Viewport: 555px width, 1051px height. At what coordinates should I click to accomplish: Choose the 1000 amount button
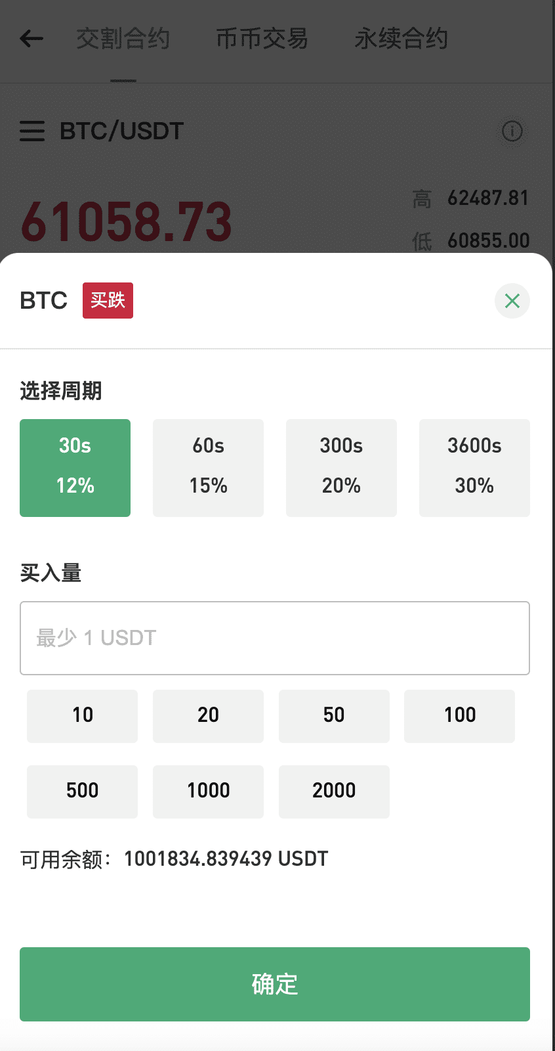(208, 791)
